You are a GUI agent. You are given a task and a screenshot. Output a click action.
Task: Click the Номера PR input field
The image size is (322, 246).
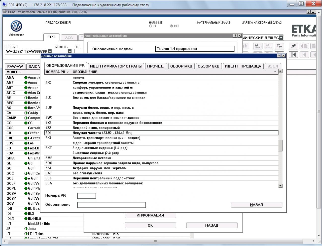click(x=87, y=196)
